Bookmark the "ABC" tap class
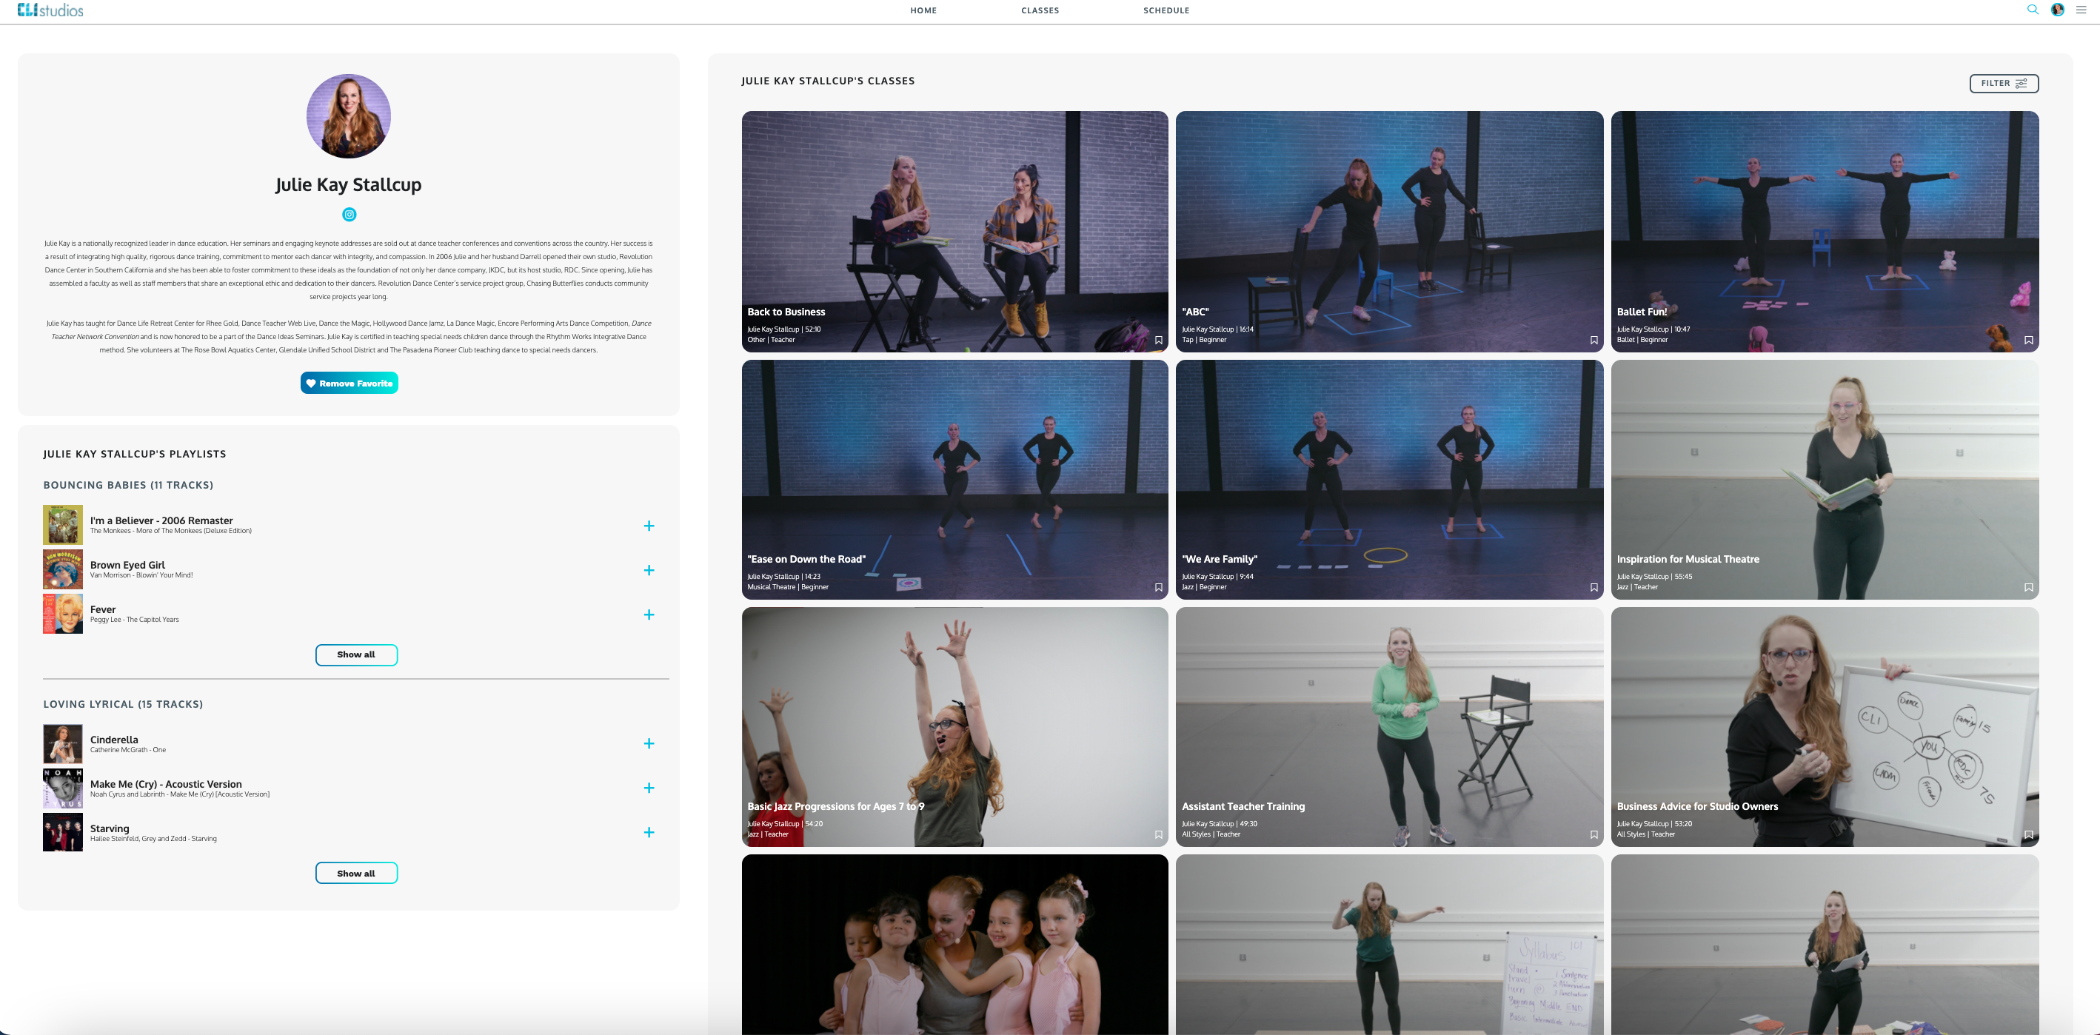This screenshot has height=1035, width=2100. pyautogui.click(x=1594, y=340)
